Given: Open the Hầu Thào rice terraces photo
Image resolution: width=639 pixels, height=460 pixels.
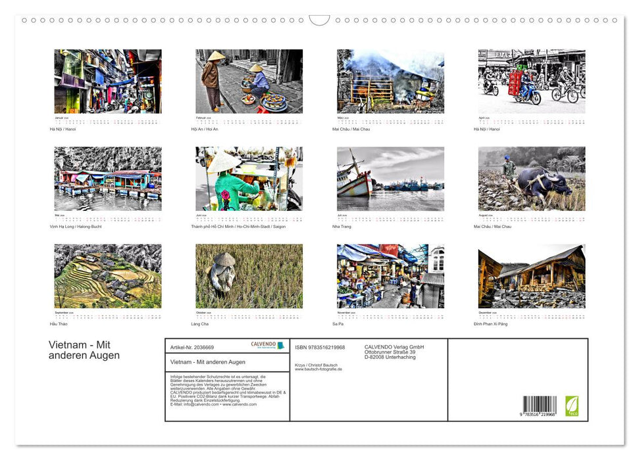Looking at the screenshot, I should [107, 276].
